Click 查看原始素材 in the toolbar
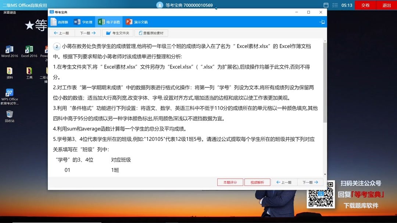The image size is (397, 223). (x=152, y=33)
